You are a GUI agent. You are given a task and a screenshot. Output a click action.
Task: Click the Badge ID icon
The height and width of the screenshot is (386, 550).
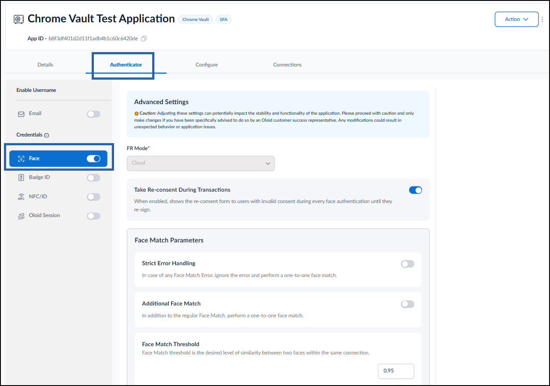point(21,178)
